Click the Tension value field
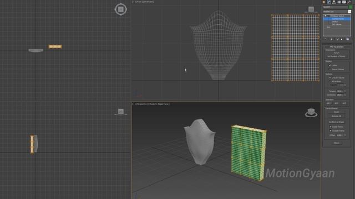The image size is (355, 199). (x=340, y=91)
